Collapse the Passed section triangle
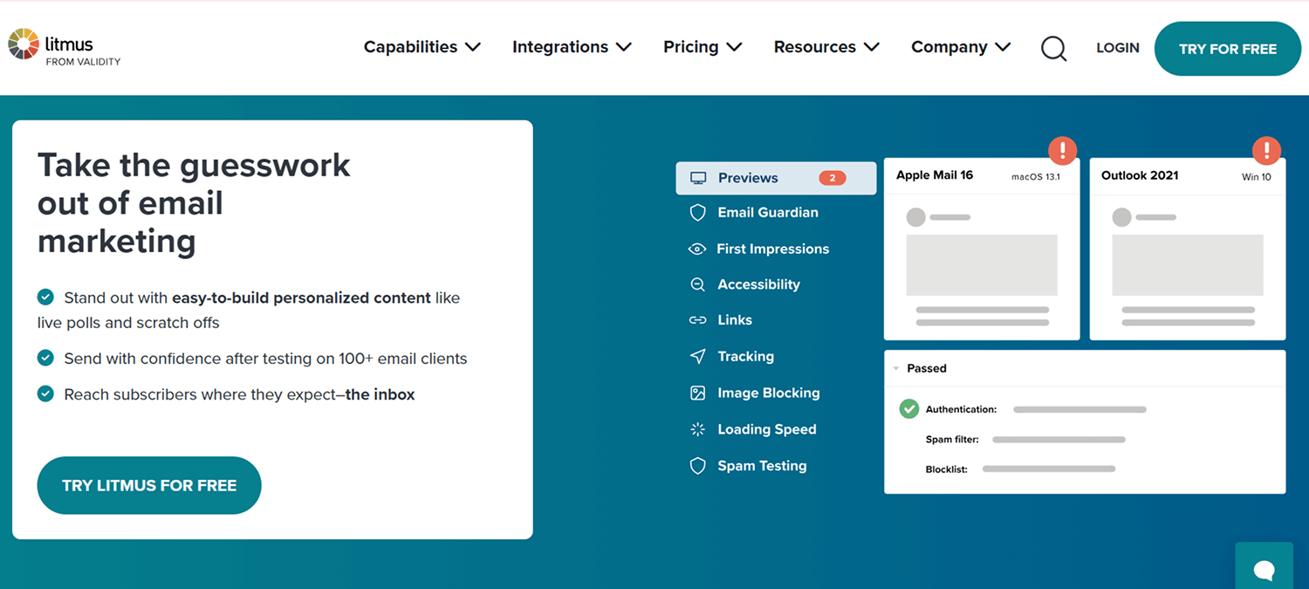Screen dimensions: 1309x589 [x=896, y=369]
